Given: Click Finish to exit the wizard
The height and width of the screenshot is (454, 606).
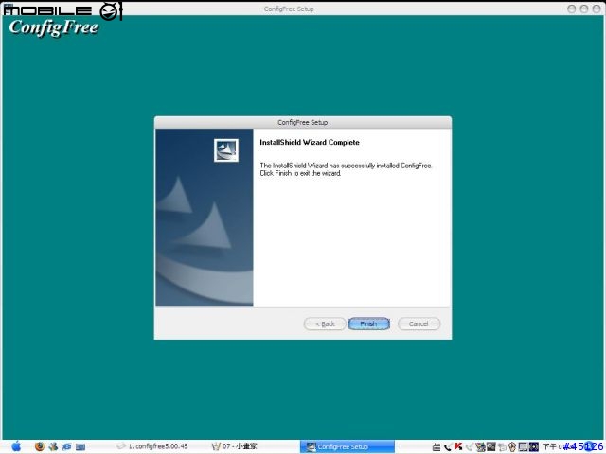Looking at the screenshot, I should (368, 323).
